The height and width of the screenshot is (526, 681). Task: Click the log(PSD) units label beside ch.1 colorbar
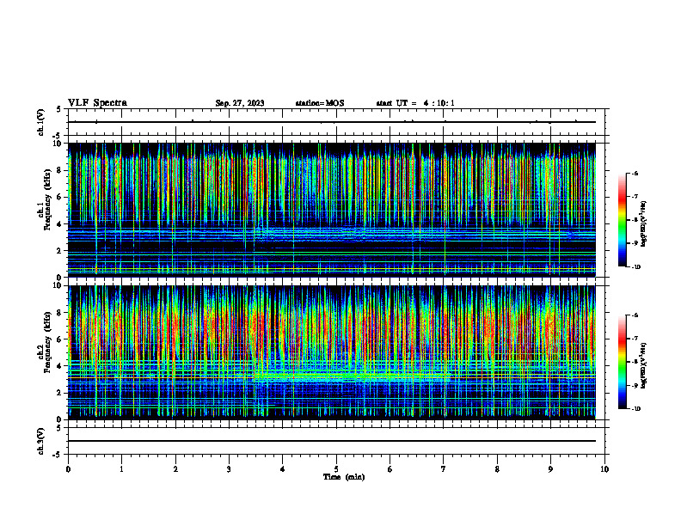(x=644, y=224)
